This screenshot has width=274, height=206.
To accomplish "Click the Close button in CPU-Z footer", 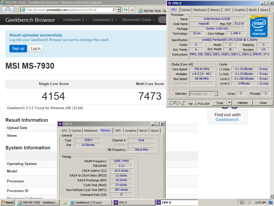I will point(263,103).
